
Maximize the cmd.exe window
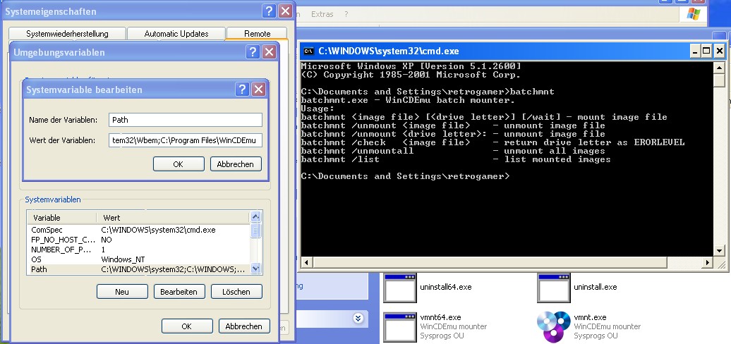point(707,51)
